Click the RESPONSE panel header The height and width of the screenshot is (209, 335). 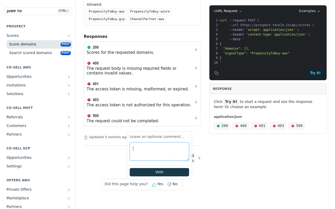[x=268, y=89]
